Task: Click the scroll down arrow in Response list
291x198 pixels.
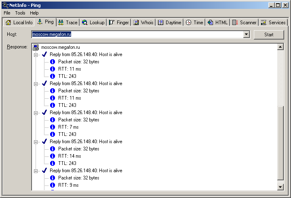Action: click(x=280, y=187)
